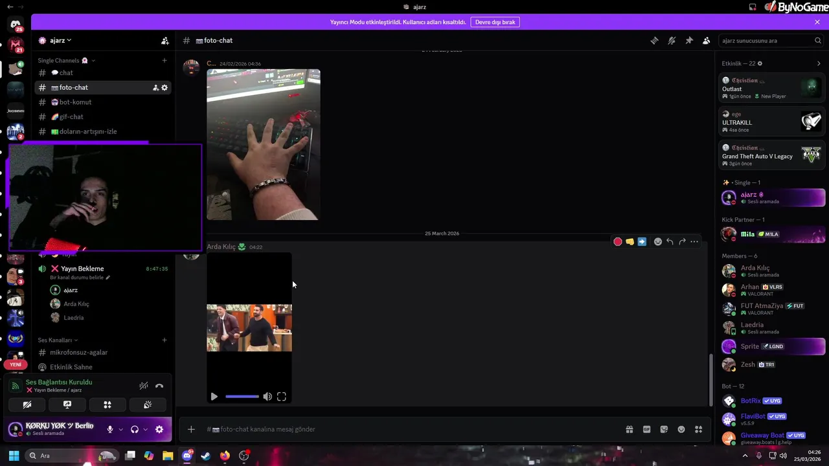Viewport: 829px width, 466px height.
Task: React with yellow fist emoji
Action: [x=630, y=241]
